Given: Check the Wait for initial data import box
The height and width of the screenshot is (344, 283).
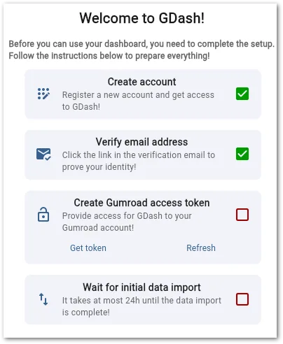Looking at the screenshot, I should (242, 299).
